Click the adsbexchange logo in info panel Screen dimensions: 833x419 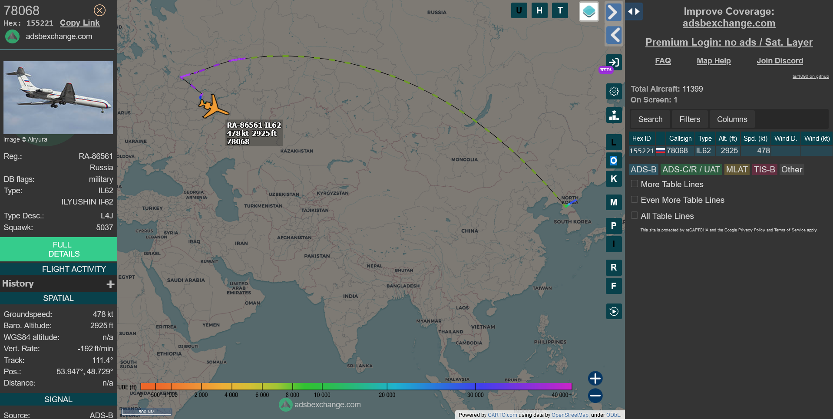pyautogui.click(x=12, y=36)
